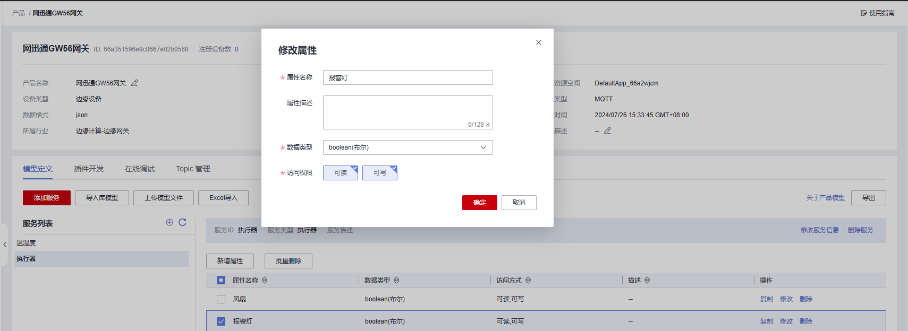
Task: Close the 修改属性 dialog with X icon
Action: [x=538, y=42]
